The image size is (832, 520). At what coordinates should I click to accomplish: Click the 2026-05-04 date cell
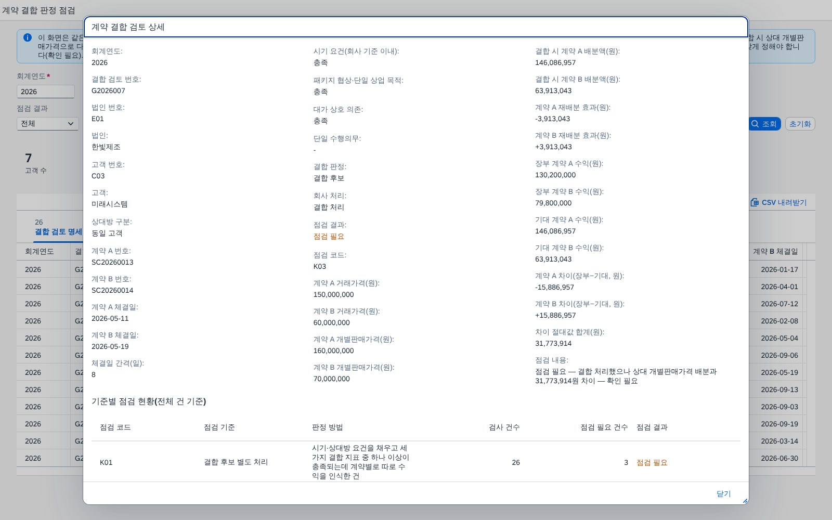[x=779, y=338]
